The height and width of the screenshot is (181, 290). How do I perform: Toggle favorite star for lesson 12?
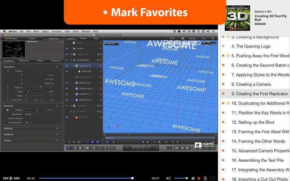point(223,122)
